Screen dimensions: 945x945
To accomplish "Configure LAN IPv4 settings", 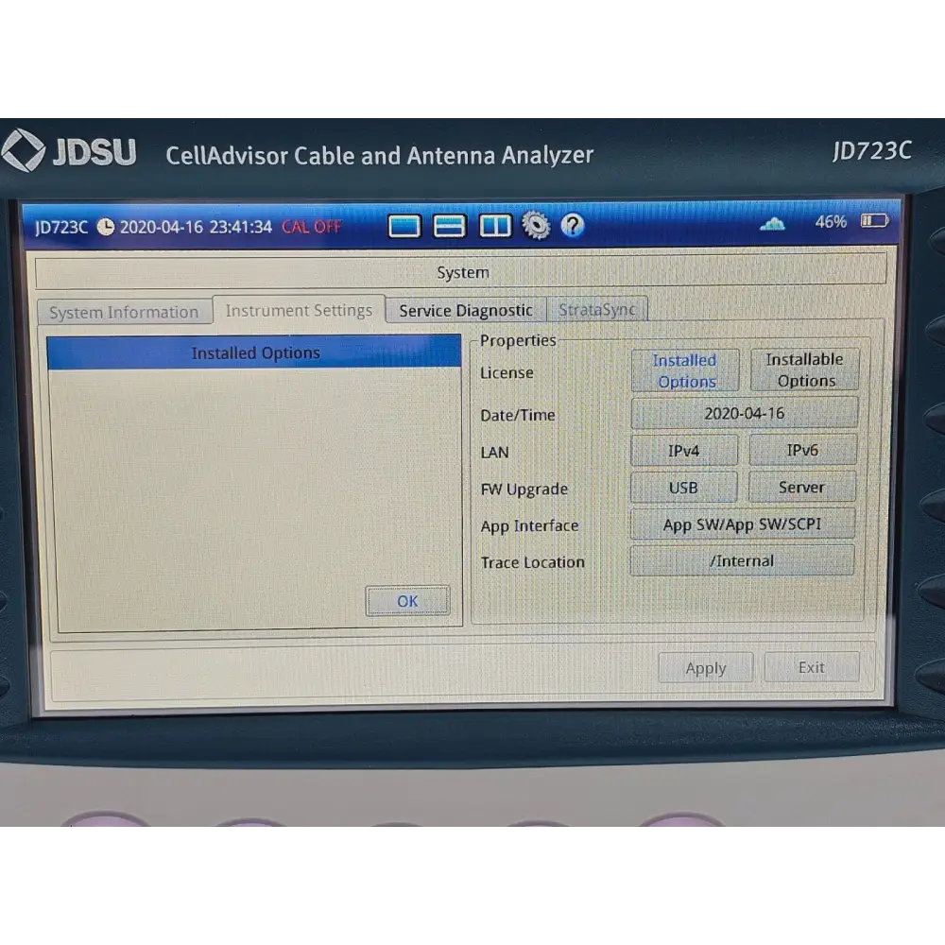I will pyautogui.click(x=684, y=450).
